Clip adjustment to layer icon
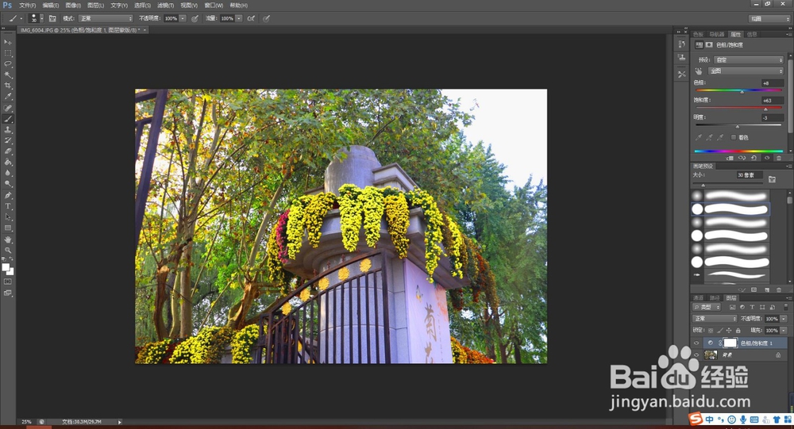The width and height of the screenshot is (794, 429). 730,158
